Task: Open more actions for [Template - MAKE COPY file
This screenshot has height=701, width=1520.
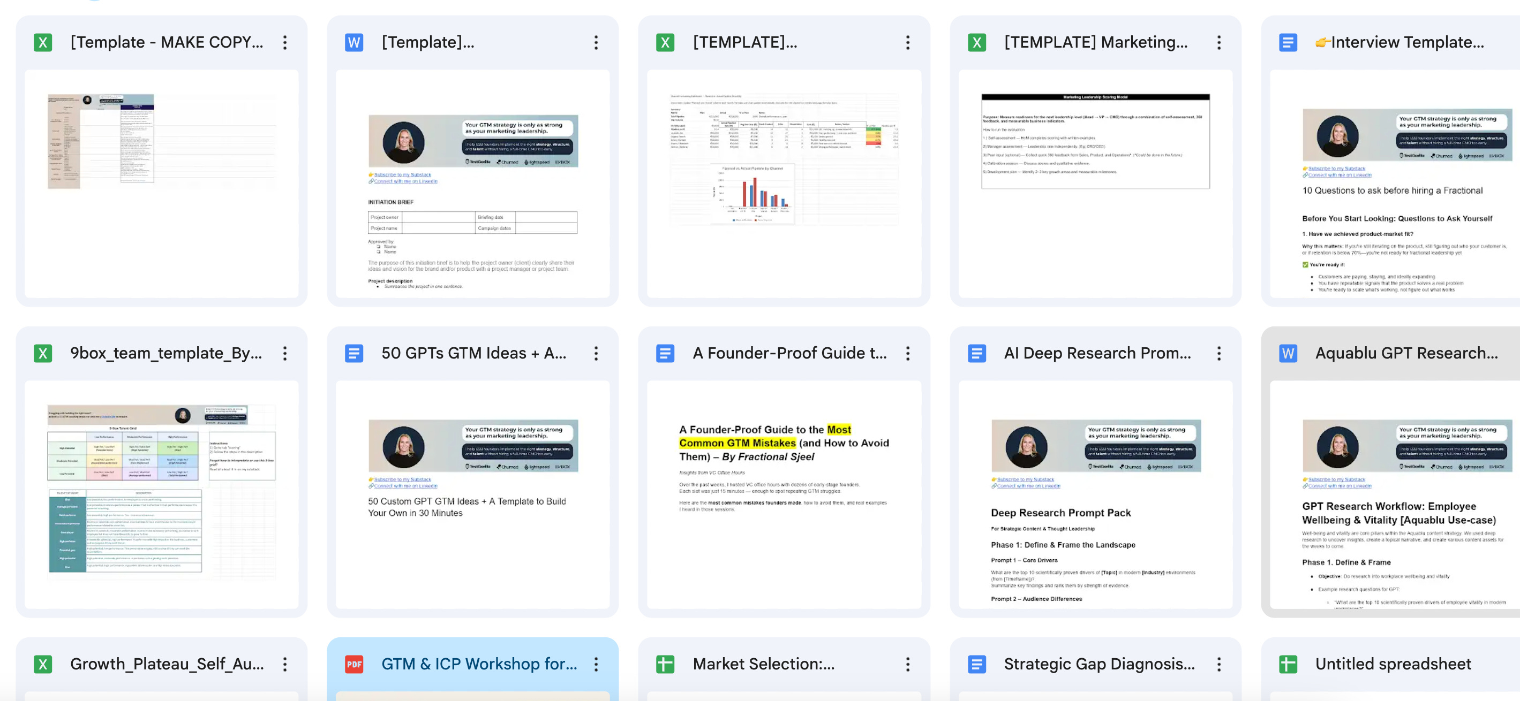Action: pyautogui.click(x=285, y=42)
